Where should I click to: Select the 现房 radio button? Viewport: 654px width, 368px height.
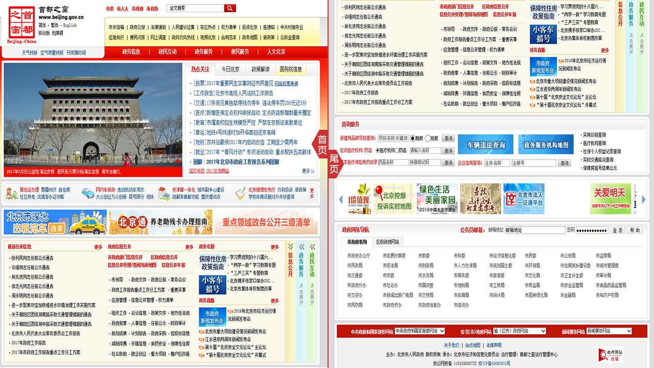point(427,139)
